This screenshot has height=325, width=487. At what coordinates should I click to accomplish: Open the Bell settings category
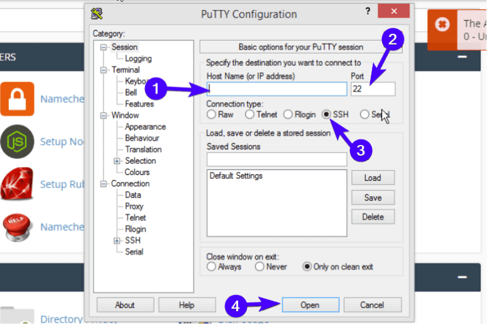(x=131, y=92)
